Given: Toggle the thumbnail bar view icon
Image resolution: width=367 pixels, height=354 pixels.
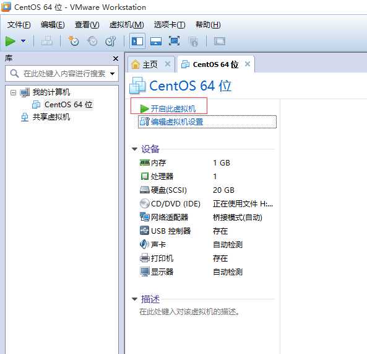Looking at the screenshot, I should (156, 42).
